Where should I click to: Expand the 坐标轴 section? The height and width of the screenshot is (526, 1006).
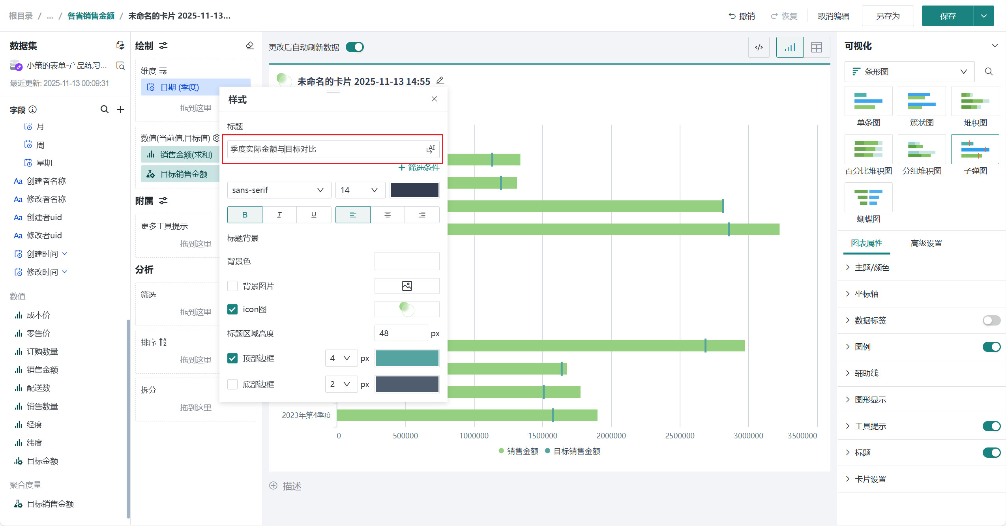coord(866,294)
